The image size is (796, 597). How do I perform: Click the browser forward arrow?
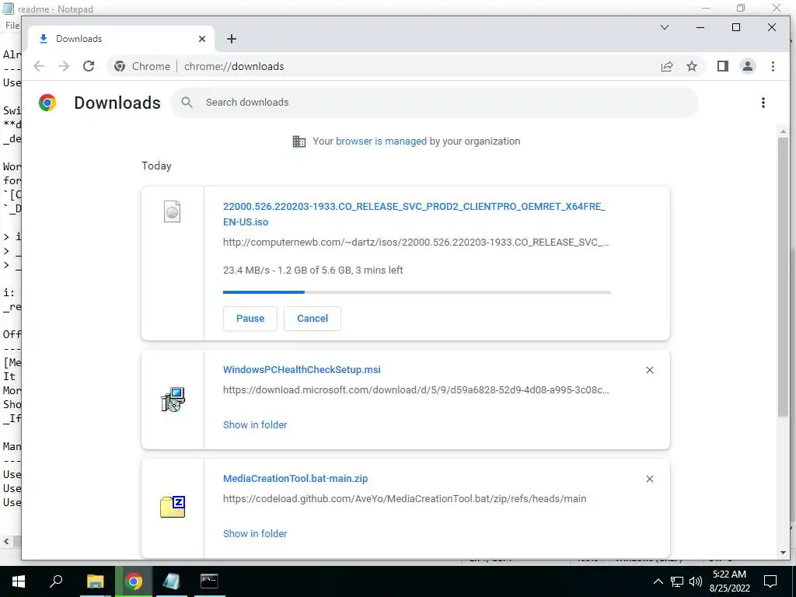click(64, 67)
